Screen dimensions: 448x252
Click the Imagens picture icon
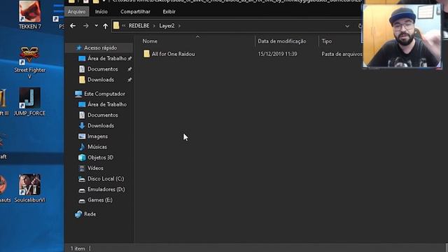tap(82, 136)
